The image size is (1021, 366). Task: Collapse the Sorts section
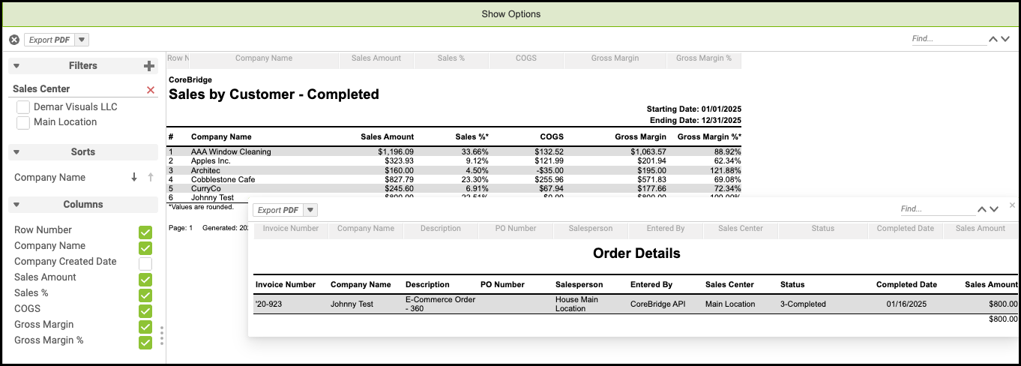[16, 152]
